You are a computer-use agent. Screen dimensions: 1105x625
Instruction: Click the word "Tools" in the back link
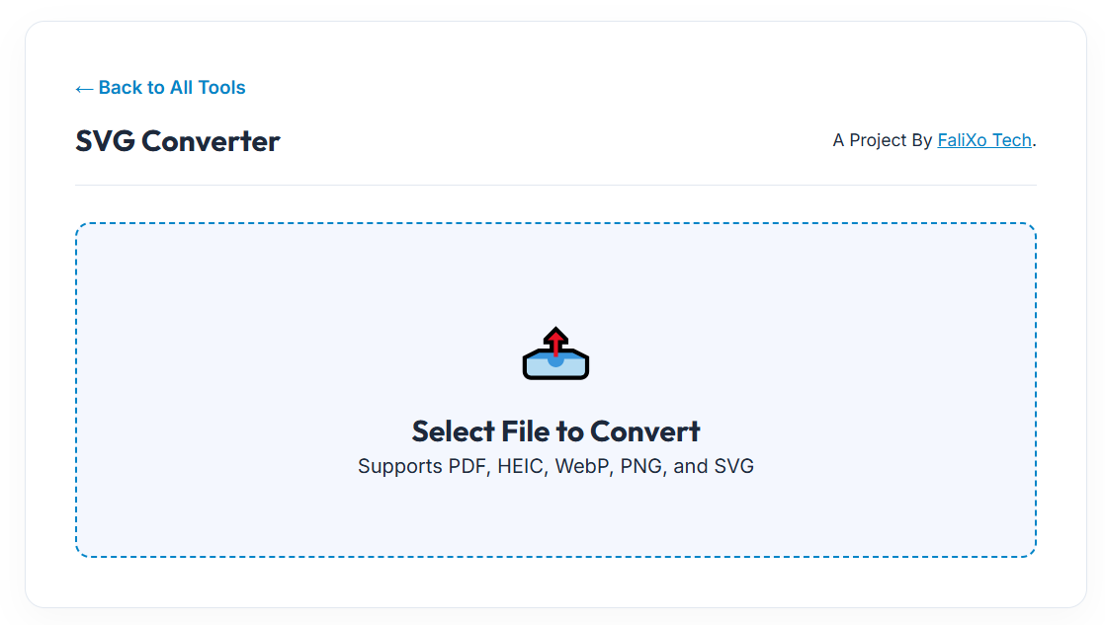[x=221, y=88]
